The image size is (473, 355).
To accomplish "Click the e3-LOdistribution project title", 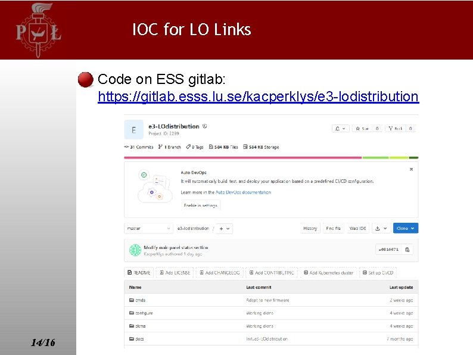I will [x=174, y=126].
